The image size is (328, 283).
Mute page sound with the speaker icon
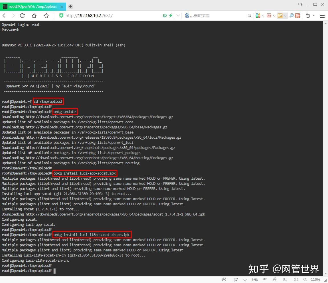[296, 280]
